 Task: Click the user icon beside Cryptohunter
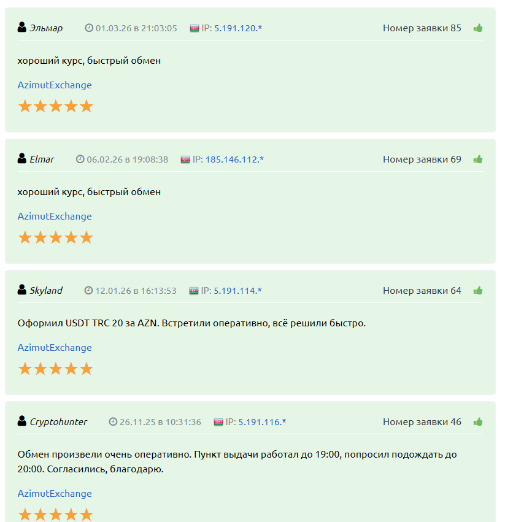pyautogui.click(x=22, y=421)
